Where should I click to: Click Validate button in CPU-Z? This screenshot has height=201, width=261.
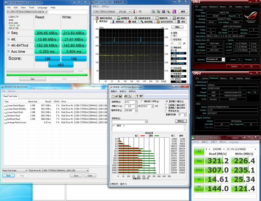click(x=234, y=66)
